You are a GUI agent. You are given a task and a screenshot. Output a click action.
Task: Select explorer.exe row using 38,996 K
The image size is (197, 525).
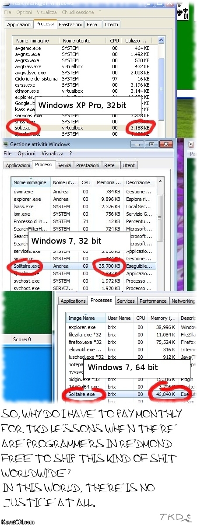[x=131, y=327]
